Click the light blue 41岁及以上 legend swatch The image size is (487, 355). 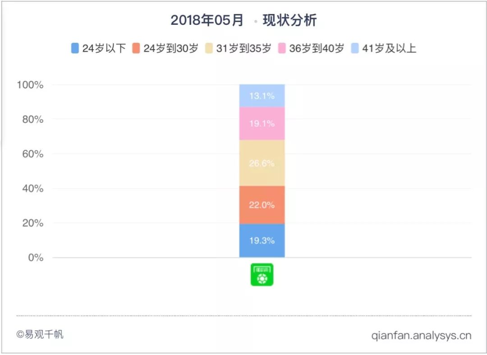355,48
